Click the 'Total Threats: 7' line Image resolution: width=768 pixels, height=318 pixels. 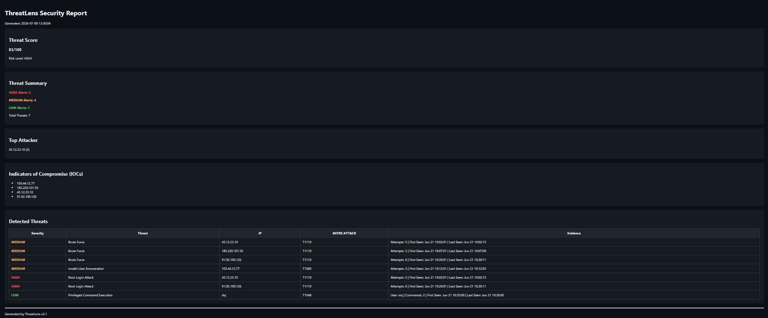click(20, 115)
